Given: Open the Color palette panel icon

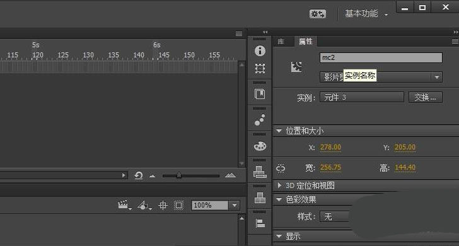Looking at the screenshot, I should (x=260, y=146).
